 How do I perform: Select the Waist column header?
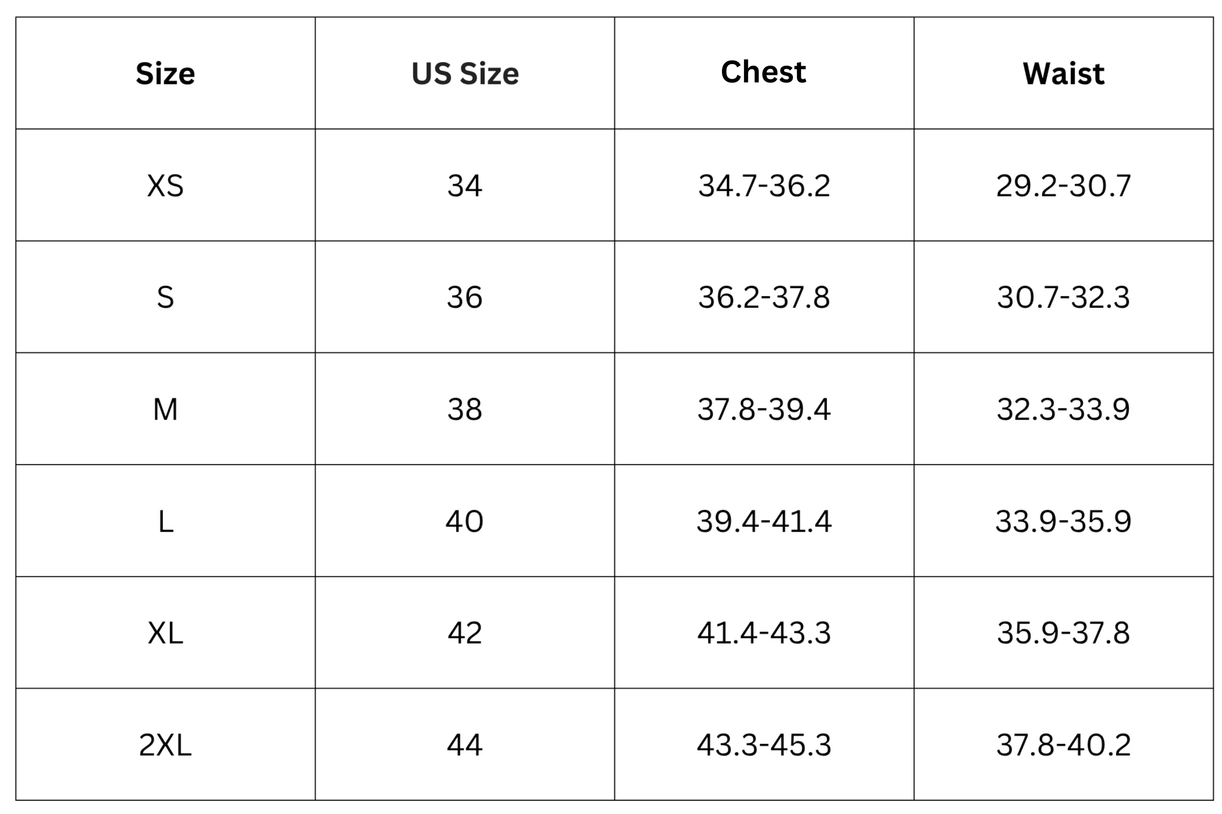1064,74
